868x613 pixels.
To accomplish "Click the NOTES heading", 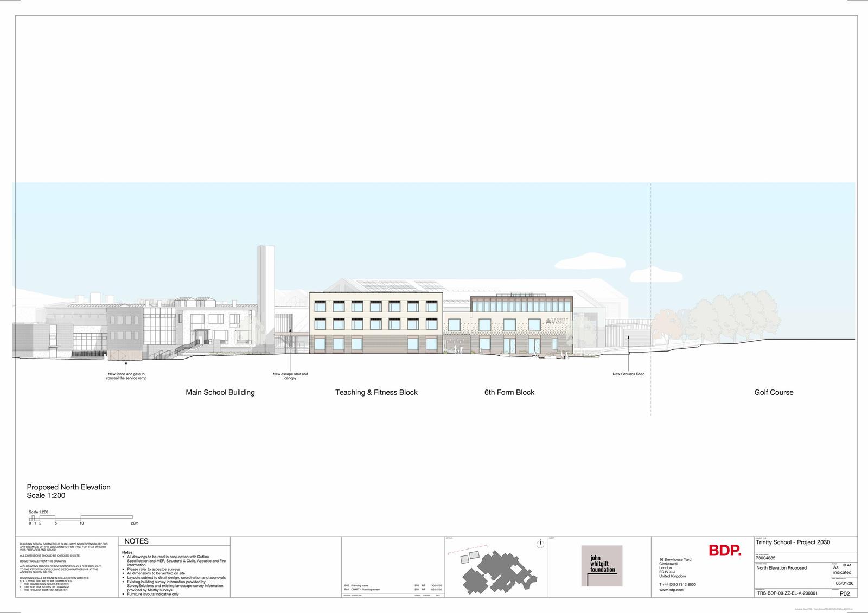I will point(136,541).
